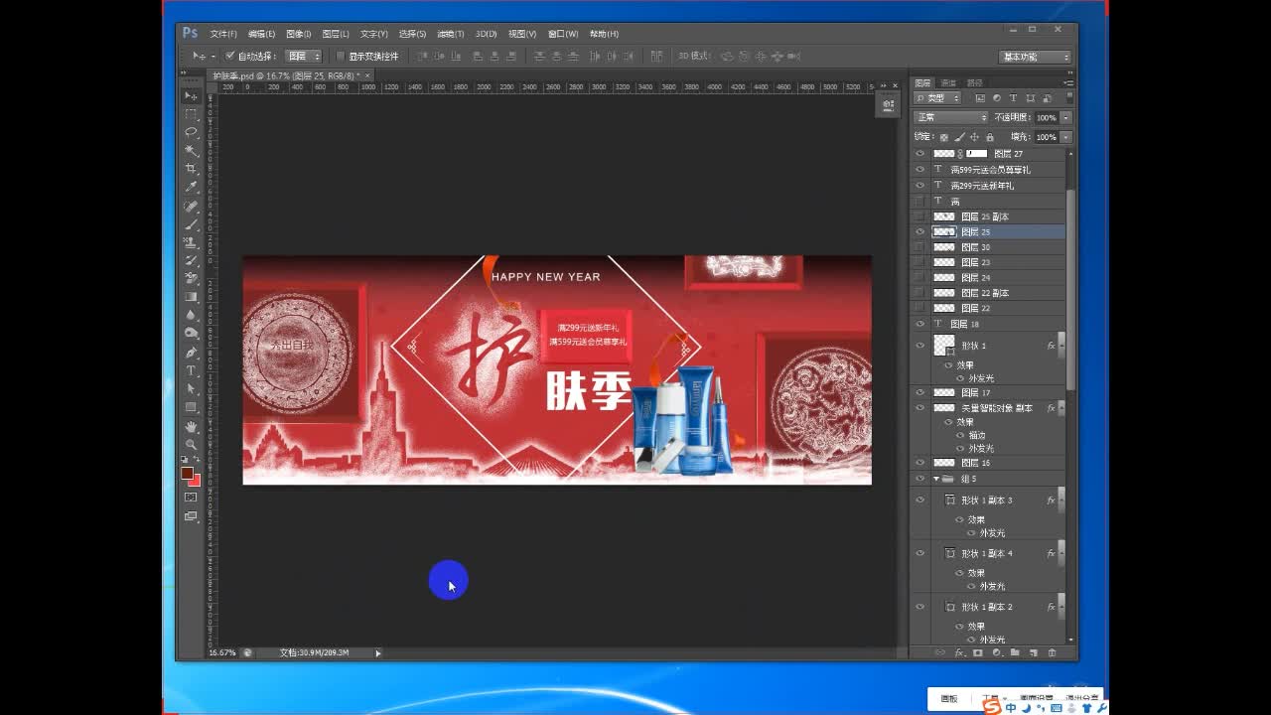This screenshot has height=715, width=1271.
Task: Select the Path Selection tool
Action: (x=191, y=388)
